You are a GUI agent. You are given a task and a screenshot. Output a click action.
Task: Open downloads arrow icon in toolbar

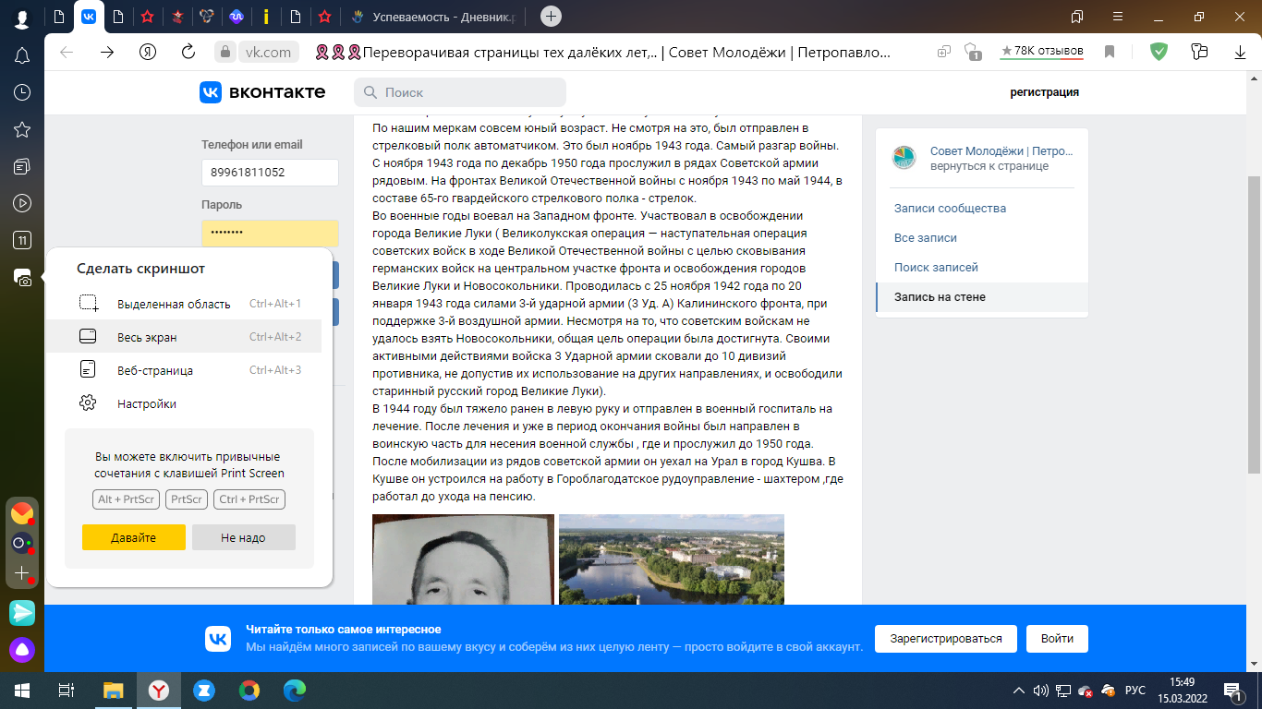pyautogui.click(x=1241, y=52)
